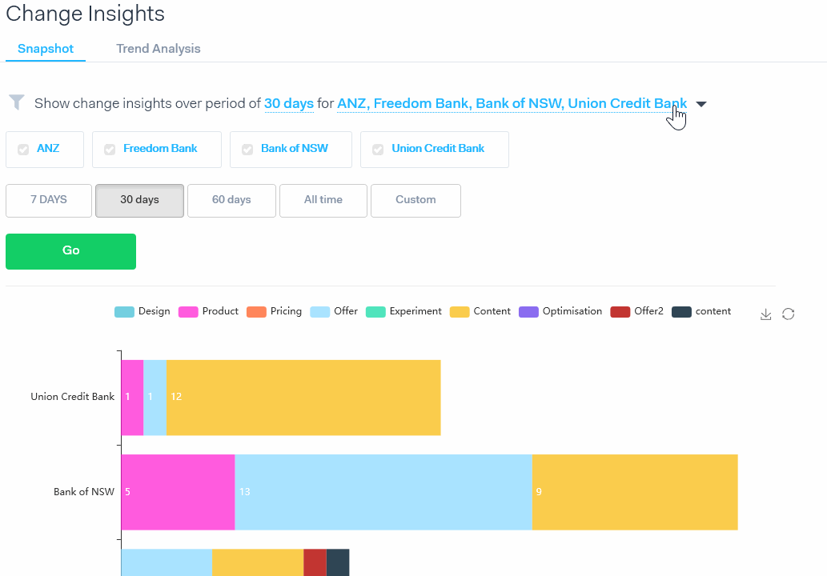Select the Snapshot tab
Image resolution: width=827 pixels, height=576 pixels.
tap(46, 49)
